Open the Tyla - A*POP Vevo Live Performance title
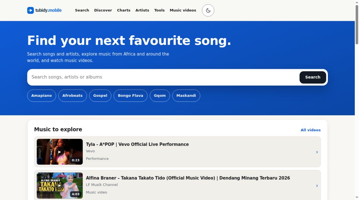 (x=137, y=144)
